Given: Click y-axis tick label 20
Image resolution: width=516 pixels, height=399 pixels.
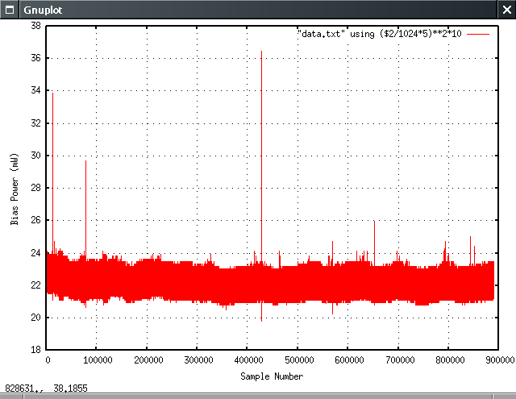Looking at the screenshot, I should (x=35, y=318).
